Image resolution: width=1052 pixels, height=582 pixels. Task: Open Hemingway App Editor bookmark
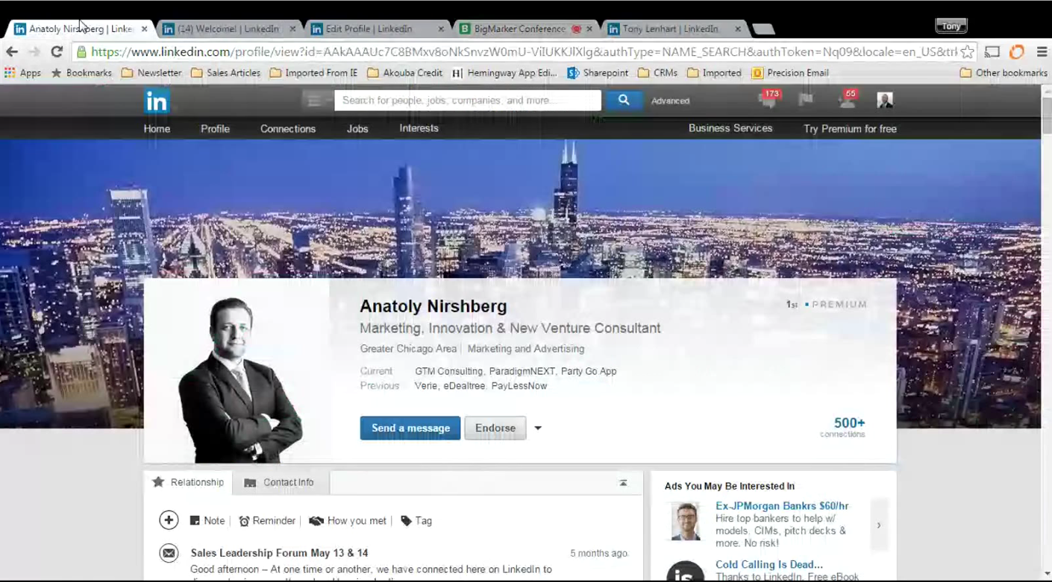coord(505,73)
